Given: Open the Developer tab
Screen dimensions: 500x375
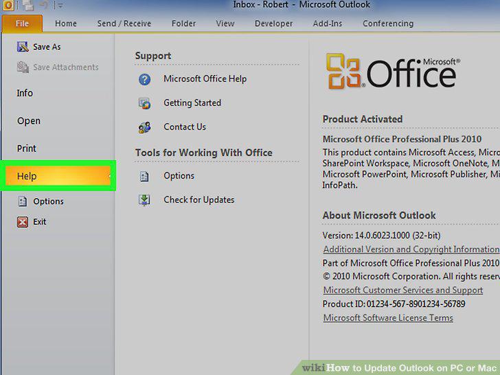Looking at the screenshot, I should click(273, 23).
